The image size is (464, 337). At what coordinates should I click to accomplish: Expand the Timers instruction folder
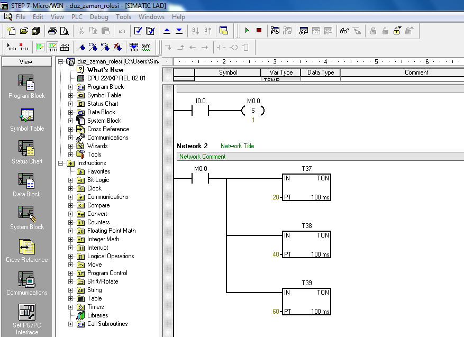point(70,307)
